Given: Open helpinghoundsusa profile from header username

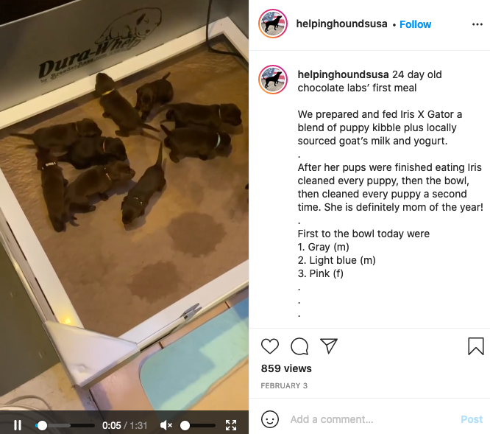Looking at the screenshot, I should [x=341, y=24].
